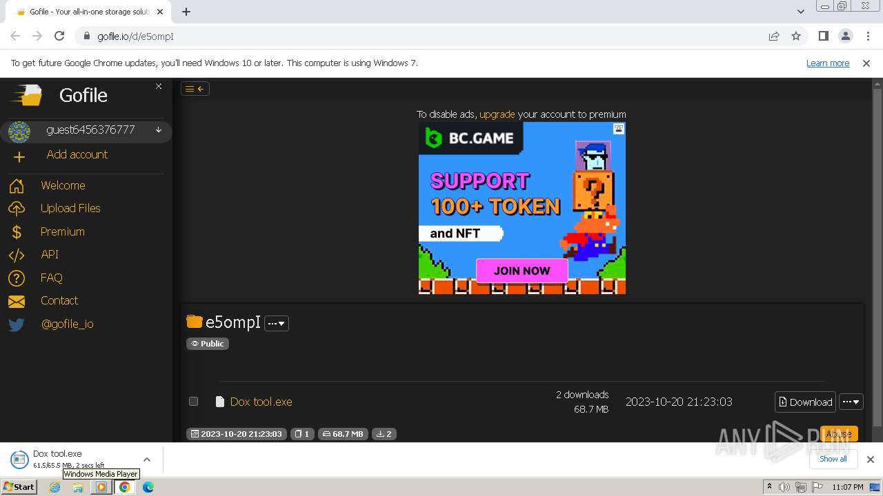Click the 2023-10-20 21:23:03 date badge
Image resolution: width=883 pixels, height=496 pixels.
click(x=237, y=434)
